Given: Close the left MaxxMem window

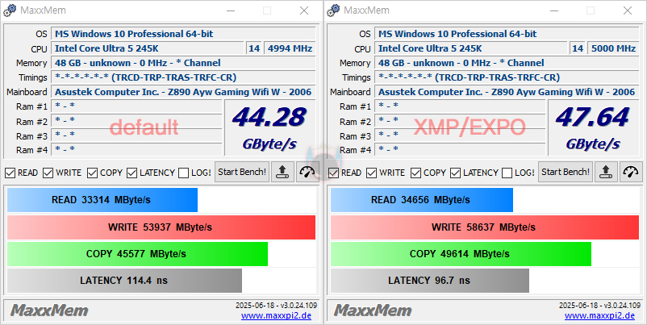Looking at the screenshot, I should coord(304,10).
